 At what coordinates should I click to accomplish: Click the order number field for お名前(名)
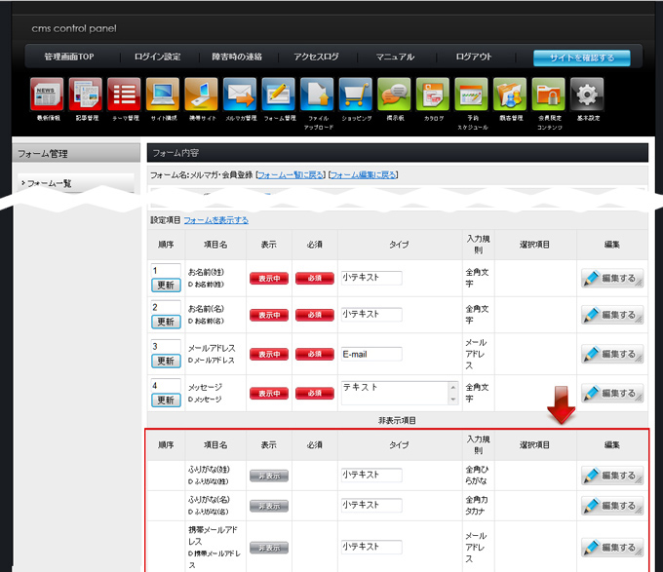[165, 307]
